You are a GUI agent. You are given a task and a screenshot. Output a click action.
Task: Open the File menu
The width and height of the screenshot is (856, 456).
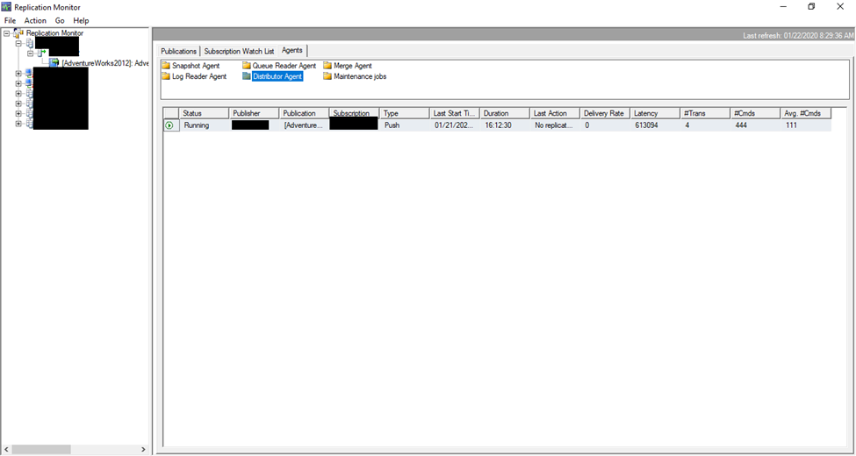tap(10, 21)
